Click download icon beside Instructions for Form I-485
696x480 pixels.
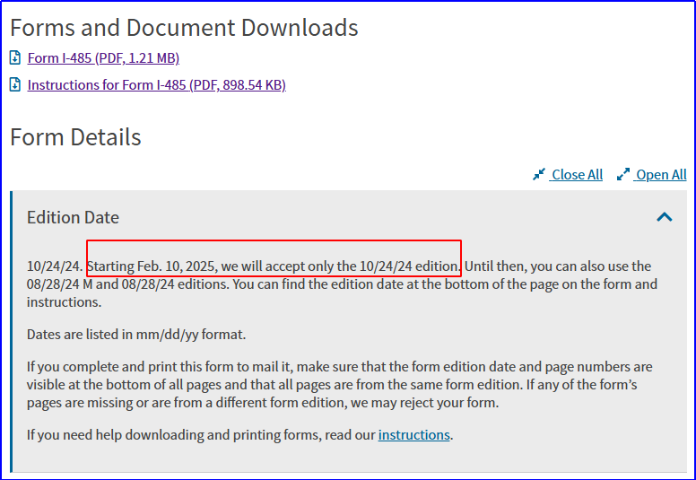(15, 84)
